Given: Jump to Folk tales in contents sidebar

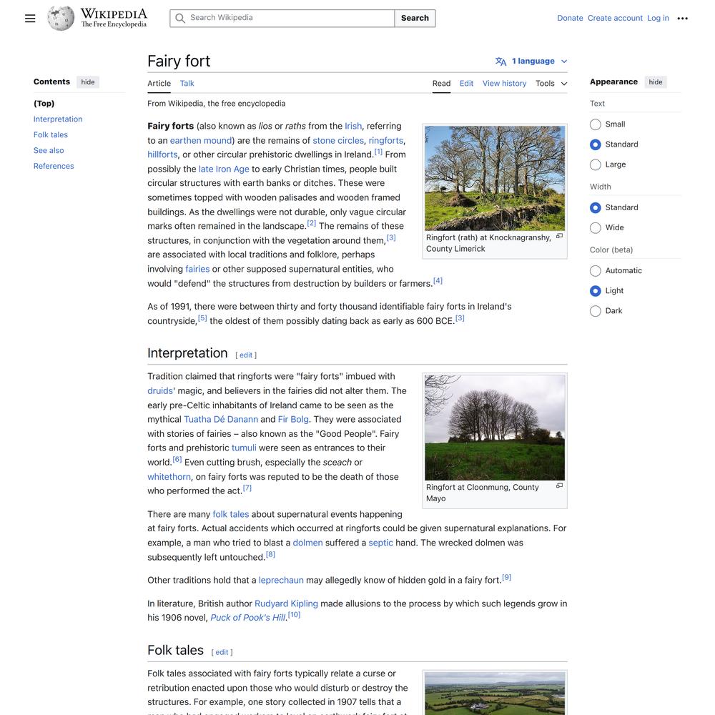Looking at the screenshot, I should (51, 135).
